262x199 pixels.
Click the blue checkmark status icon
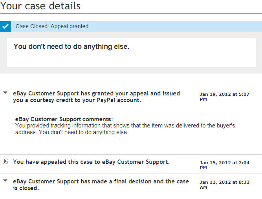pos(5,27)
